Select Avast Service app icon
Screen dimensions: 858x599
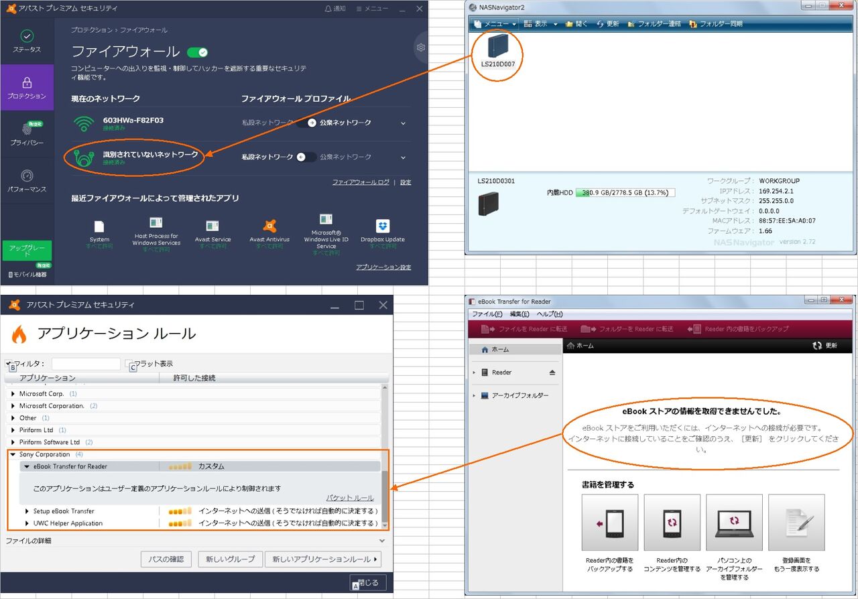[x=212, y=226]
